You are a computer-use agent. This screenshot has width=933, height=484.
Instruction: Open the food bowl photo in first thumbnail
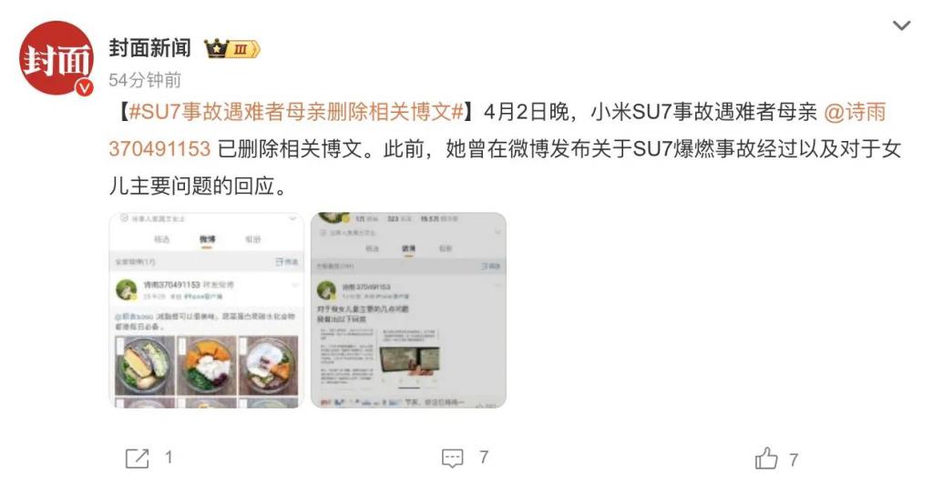coord(144,365)
